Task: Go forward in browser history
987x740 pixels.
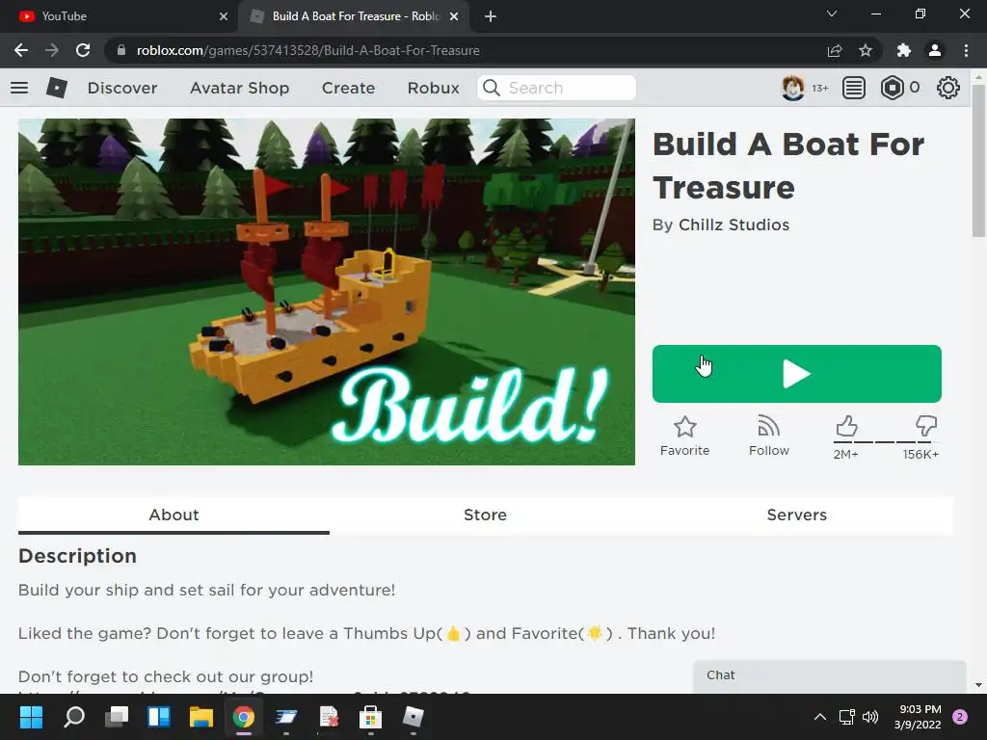Action: 52,50
